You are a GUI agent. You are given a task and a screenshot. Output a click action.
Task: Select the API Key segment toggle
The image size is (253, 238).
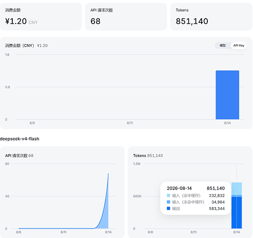click(x=239, y=46)
